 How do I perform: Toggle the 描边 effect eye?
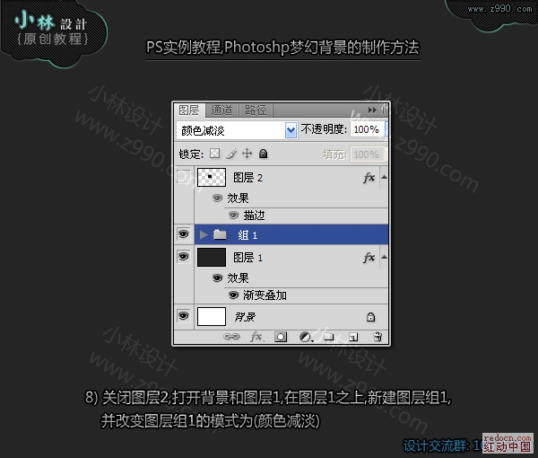point(234,216)
